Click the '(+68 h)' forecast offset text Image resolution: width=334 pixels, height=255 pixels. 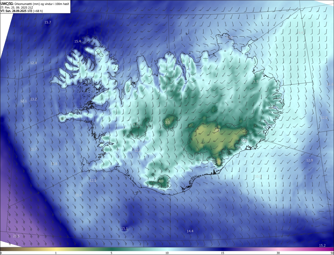[38, 11]
